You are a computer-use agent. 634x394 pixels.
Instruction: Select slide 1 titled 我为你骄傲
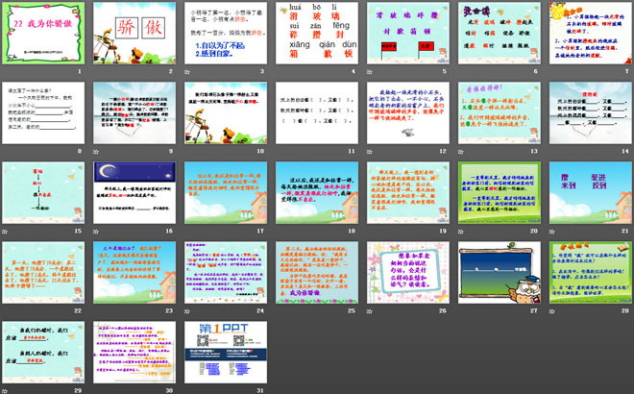(x=43, y=33)
